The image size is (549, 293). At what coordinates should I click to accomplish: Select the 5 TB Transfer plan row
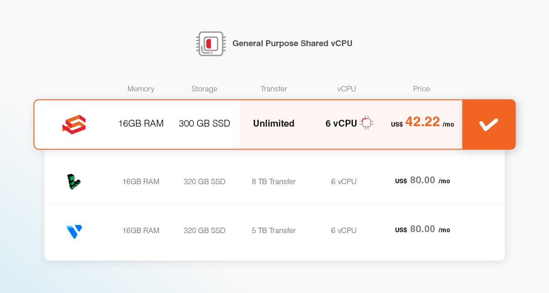(273, 230)
